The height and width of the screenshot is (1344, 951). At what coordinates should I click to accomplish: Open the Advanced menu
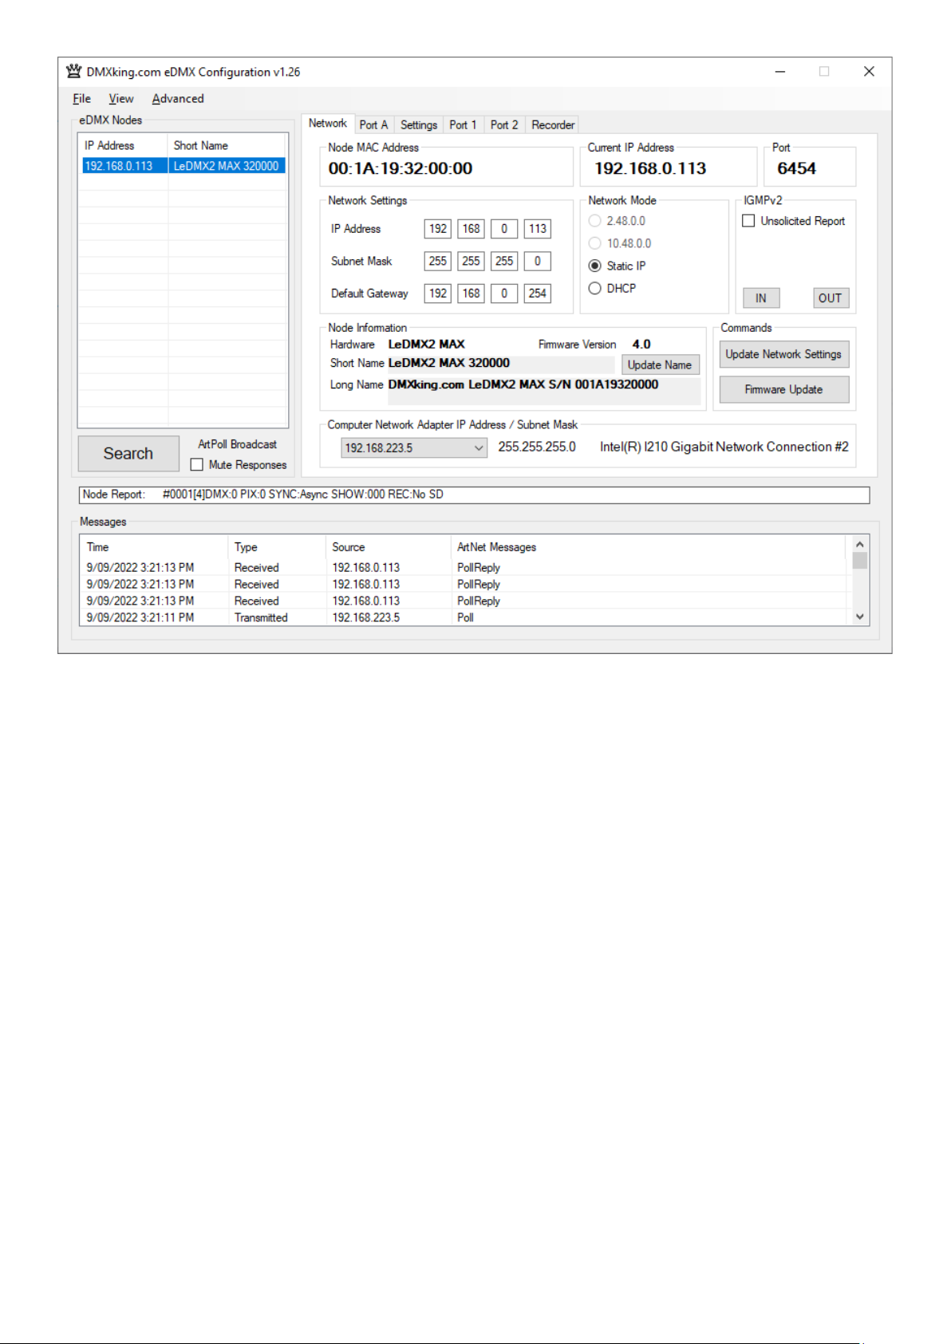coord(177,99)
